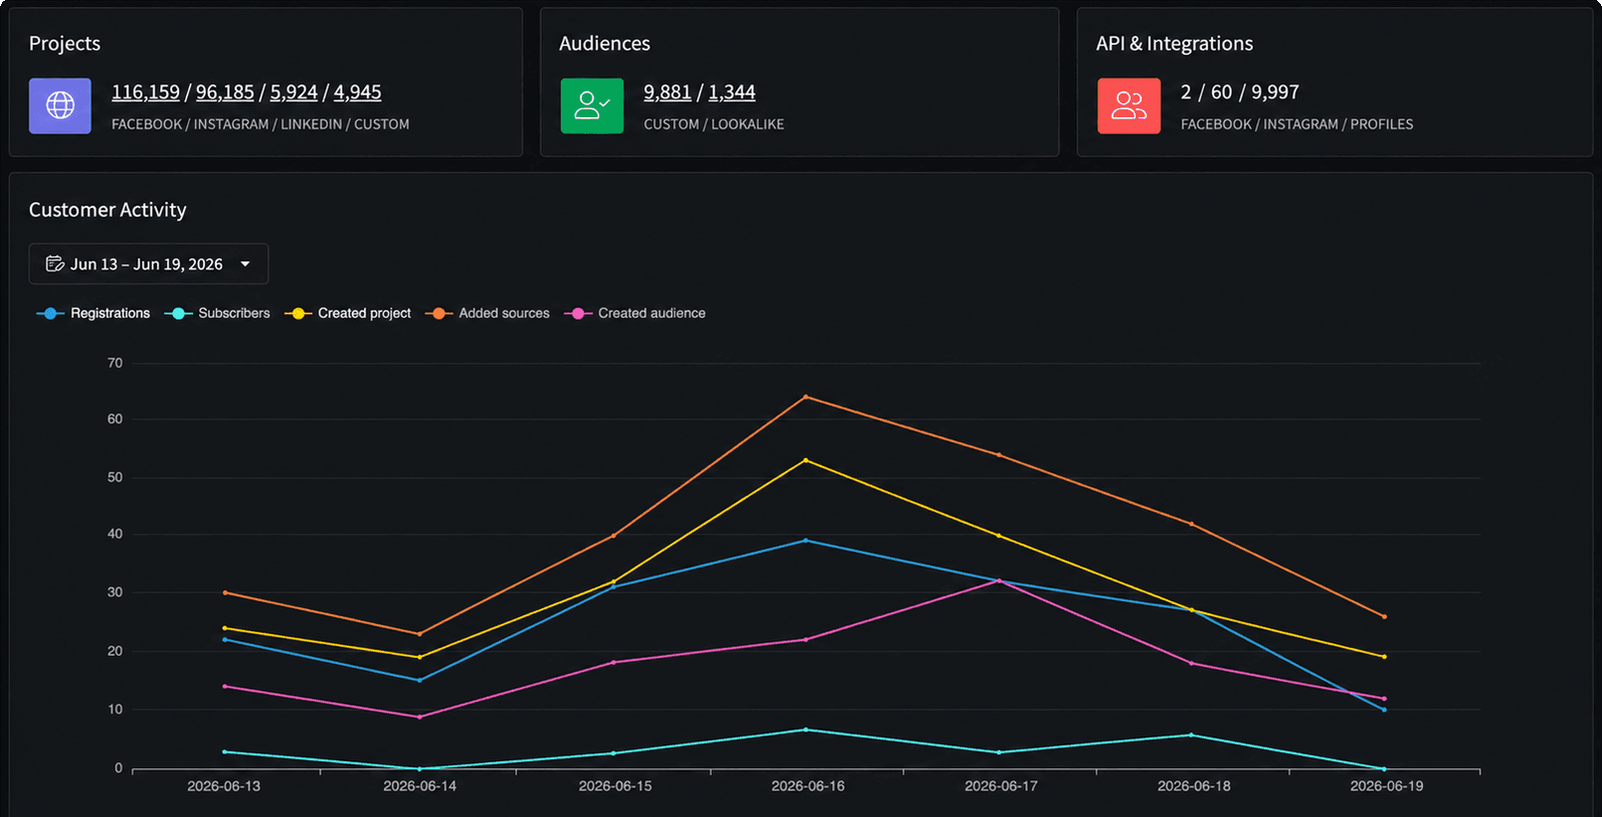Click the Registrations point on 2026-06-16

805,541
